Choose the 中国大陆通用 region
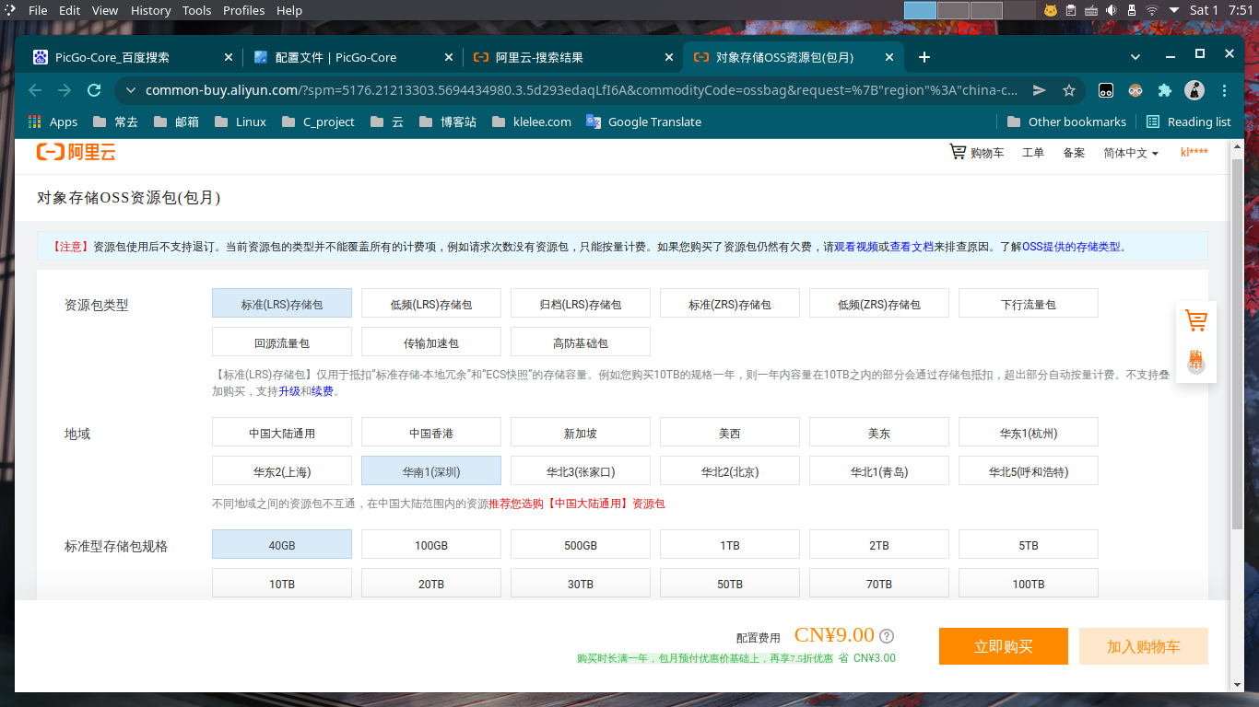The height and width of the screenshot is (707, 1259). [x=282, y=433]
